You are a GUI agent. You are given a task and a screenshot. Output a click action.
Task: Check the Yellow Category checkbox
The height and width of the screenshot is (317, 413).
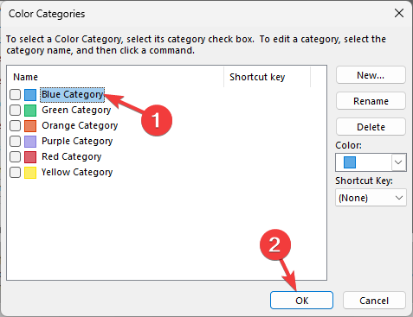(x=15, y=172)
